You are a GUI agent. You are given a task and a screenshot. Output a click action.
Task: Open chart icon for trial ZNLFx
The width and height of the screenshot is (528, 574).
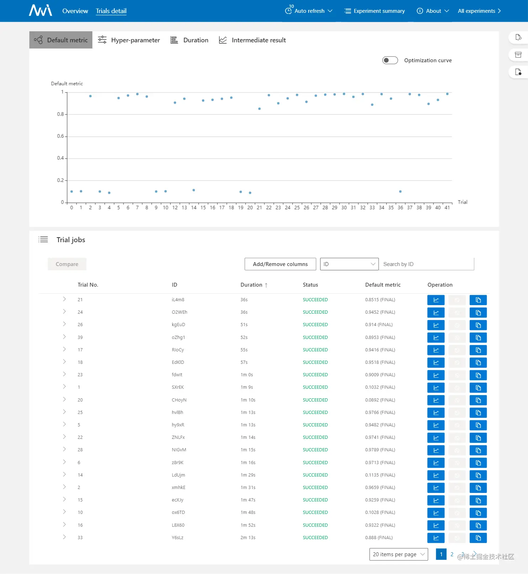click(436, 438)
